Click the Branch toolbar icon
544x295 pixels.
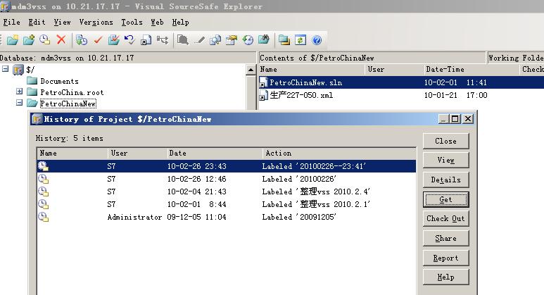pyautogui.click(x=163, y=40)
